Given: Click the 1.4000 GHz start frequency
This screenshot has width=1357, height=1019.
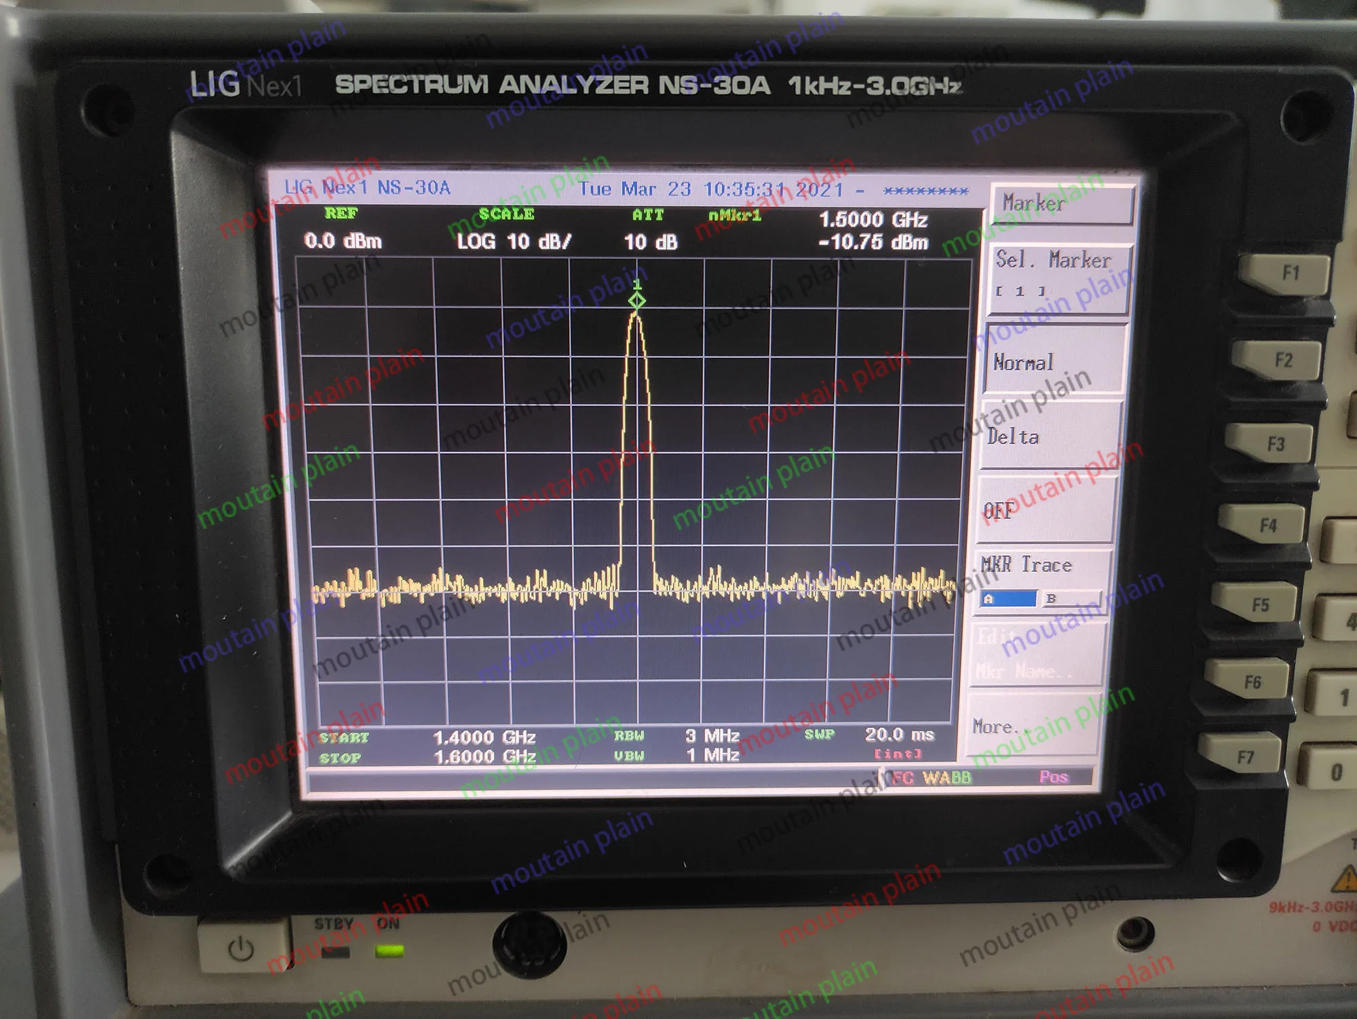Looking at the screenshot, I should (x=484, y=737).
